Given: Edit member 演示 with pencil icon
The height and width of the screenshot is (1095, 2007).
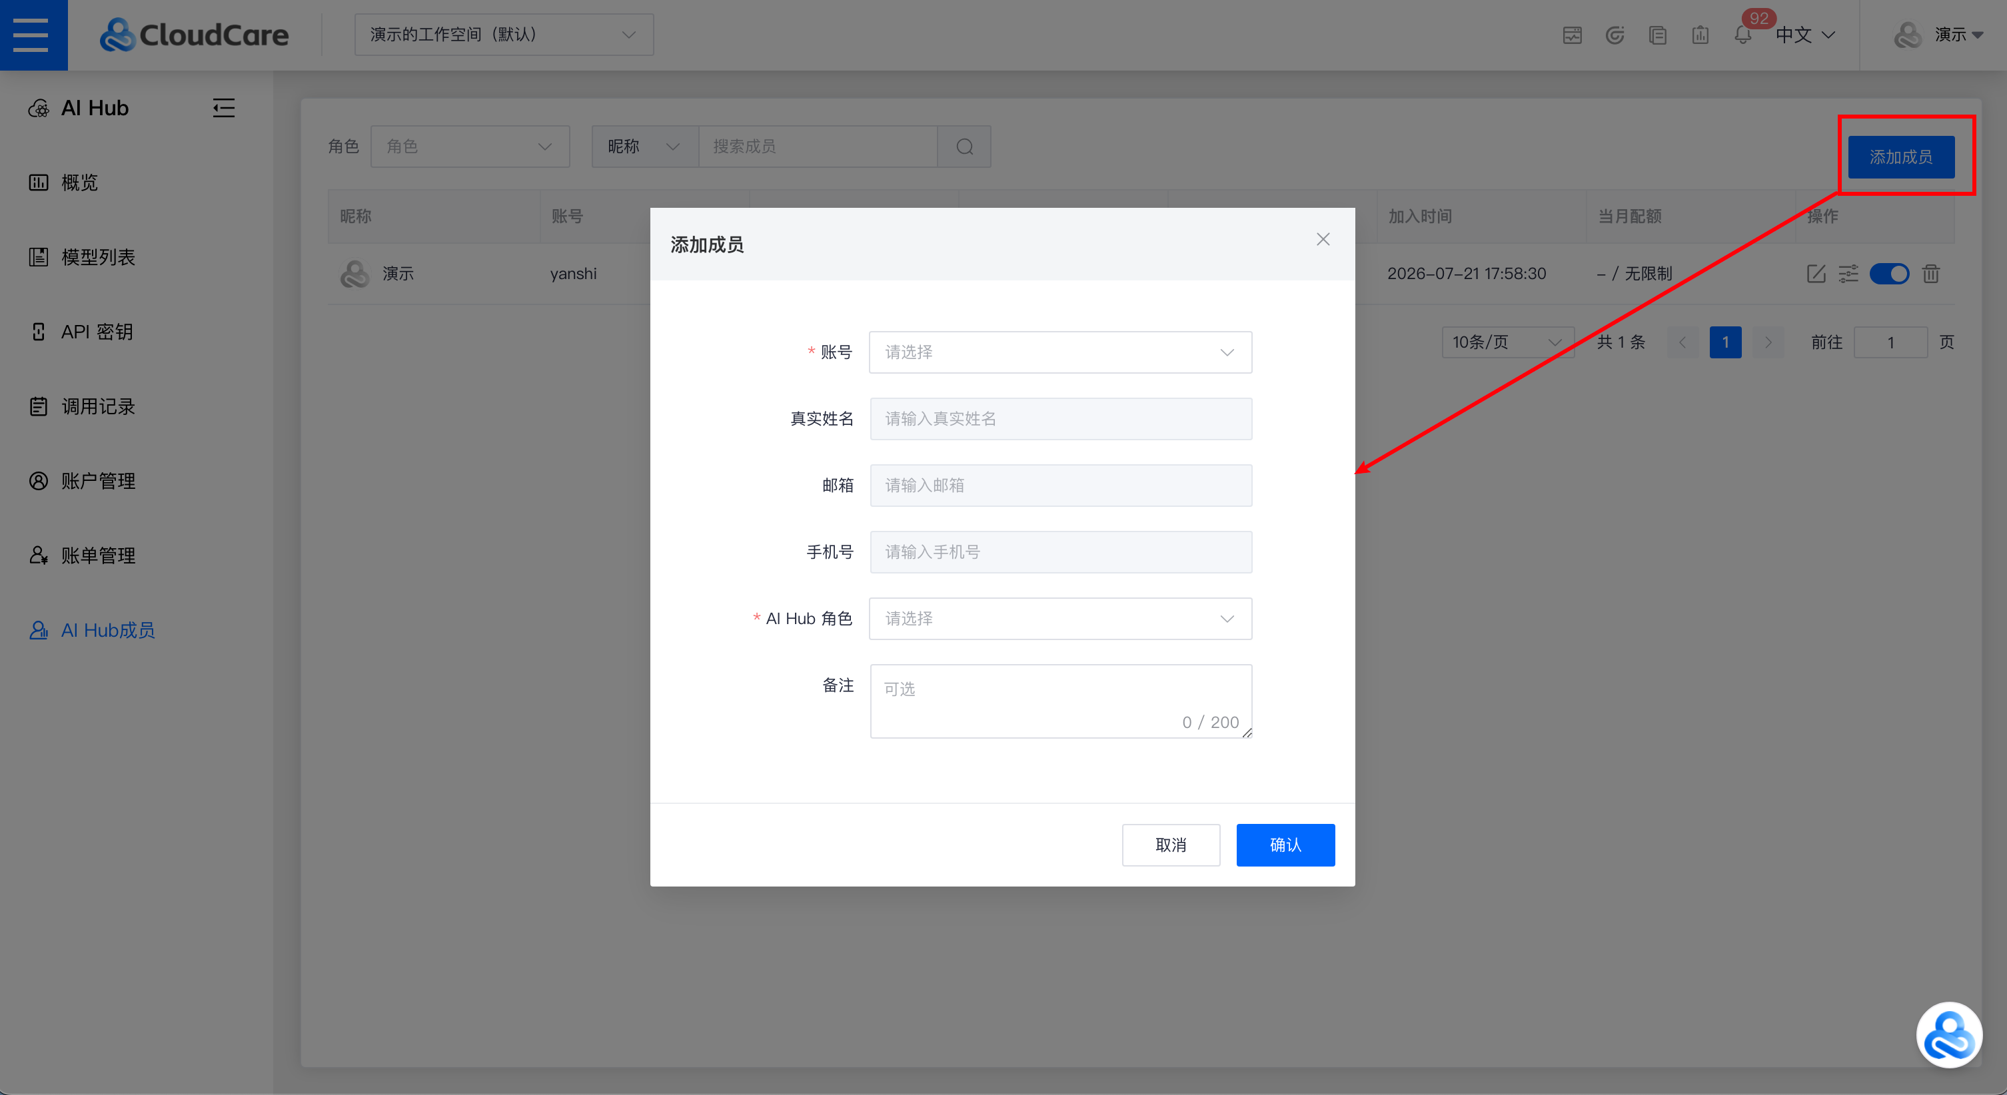Looking at the screenshot, I should pos(1816,273).
